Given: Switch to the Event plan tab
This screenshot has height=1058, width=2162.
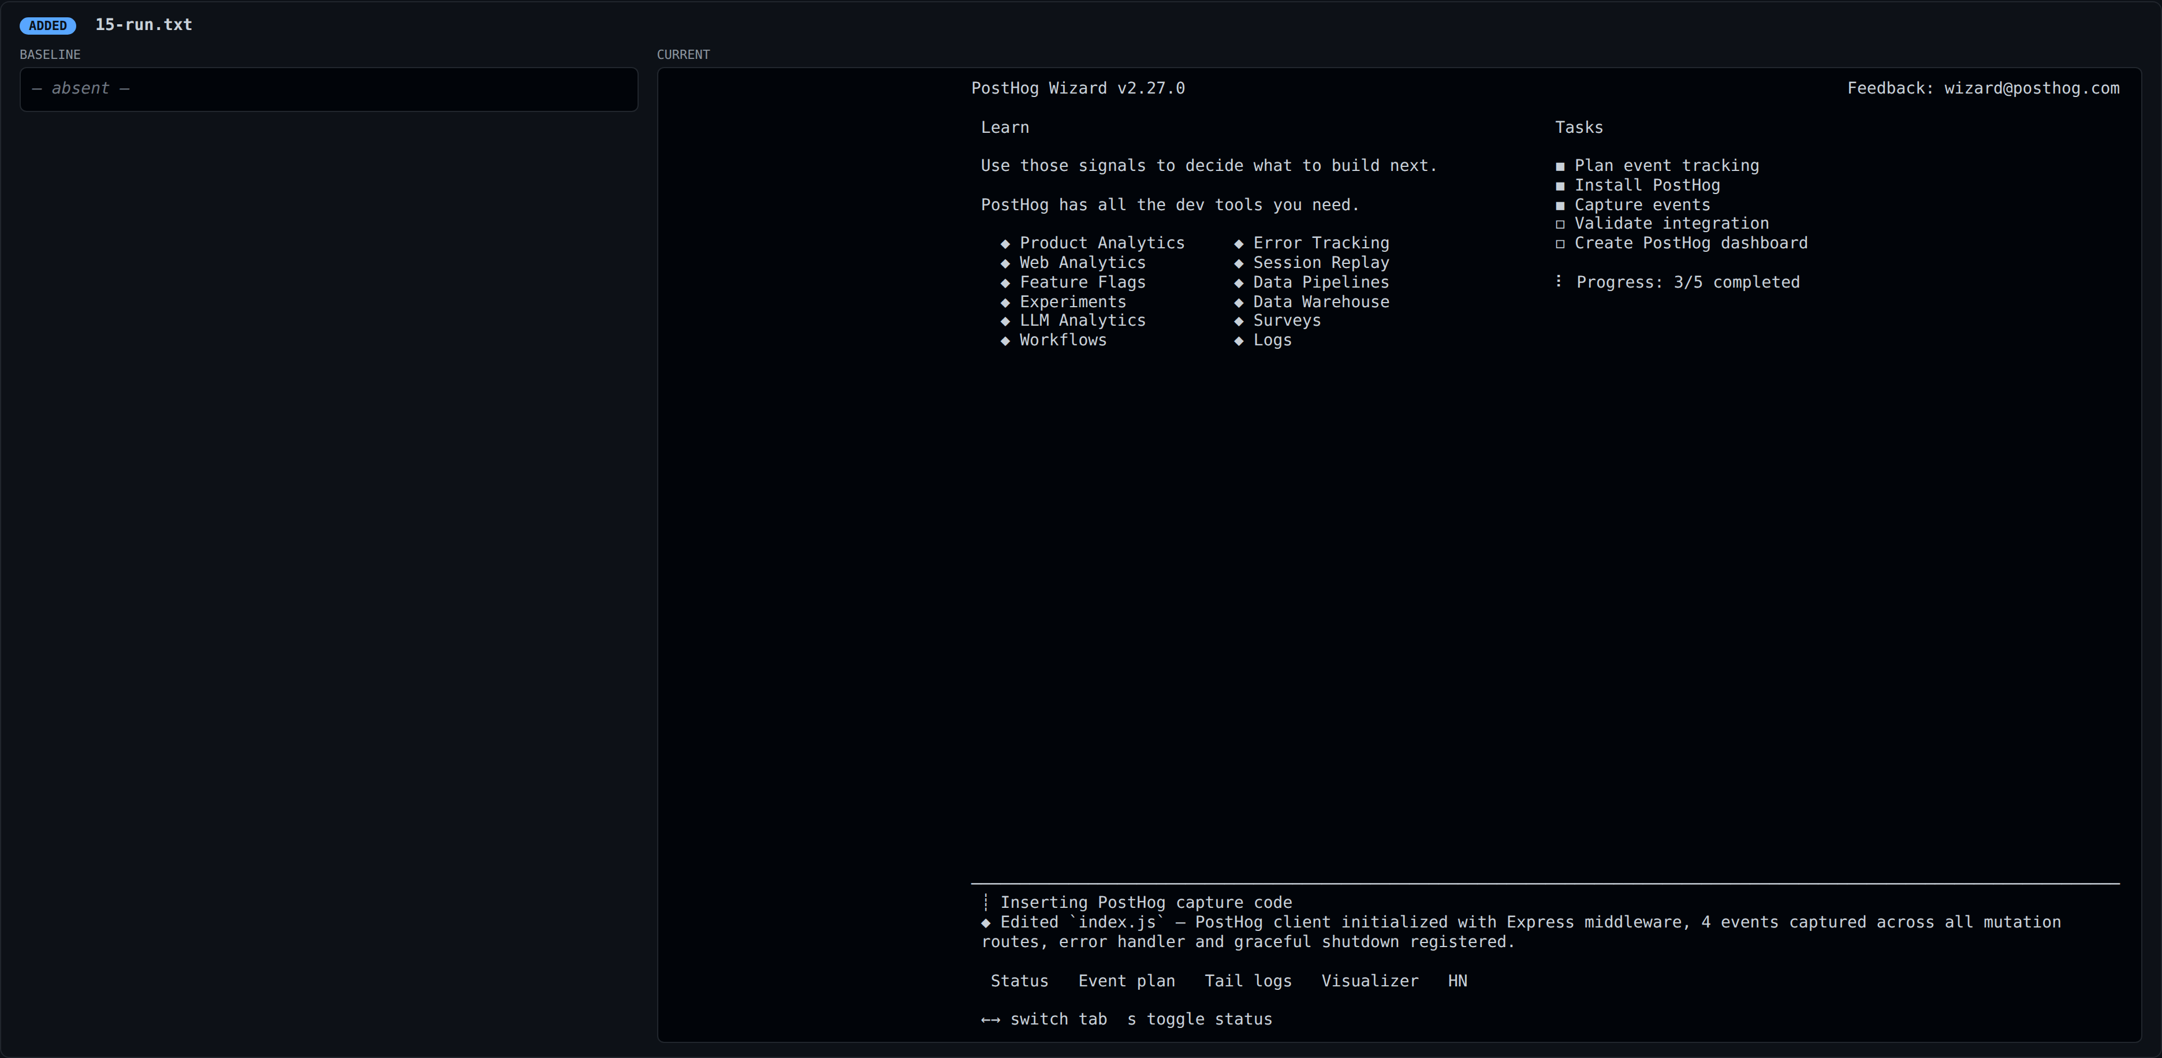Looking at the screenshot, I should click(1126, 981).
